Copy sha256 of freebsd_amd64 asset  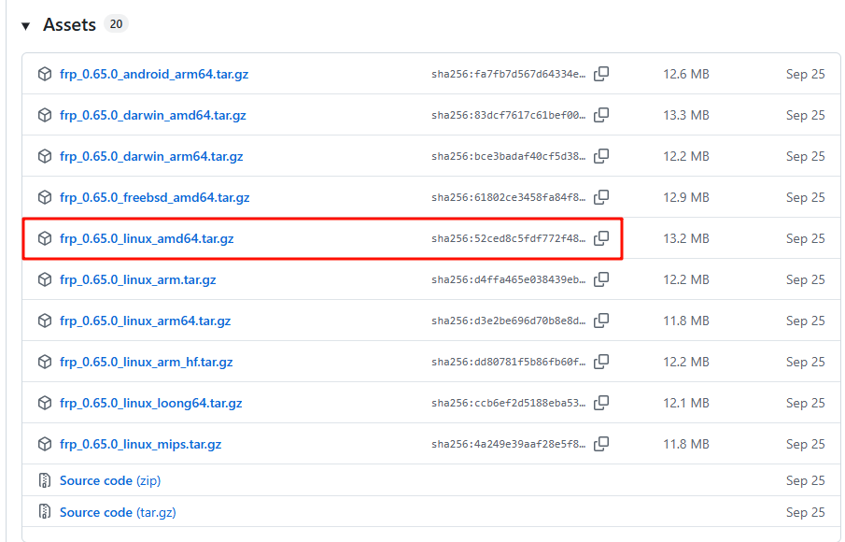(601, 197)
